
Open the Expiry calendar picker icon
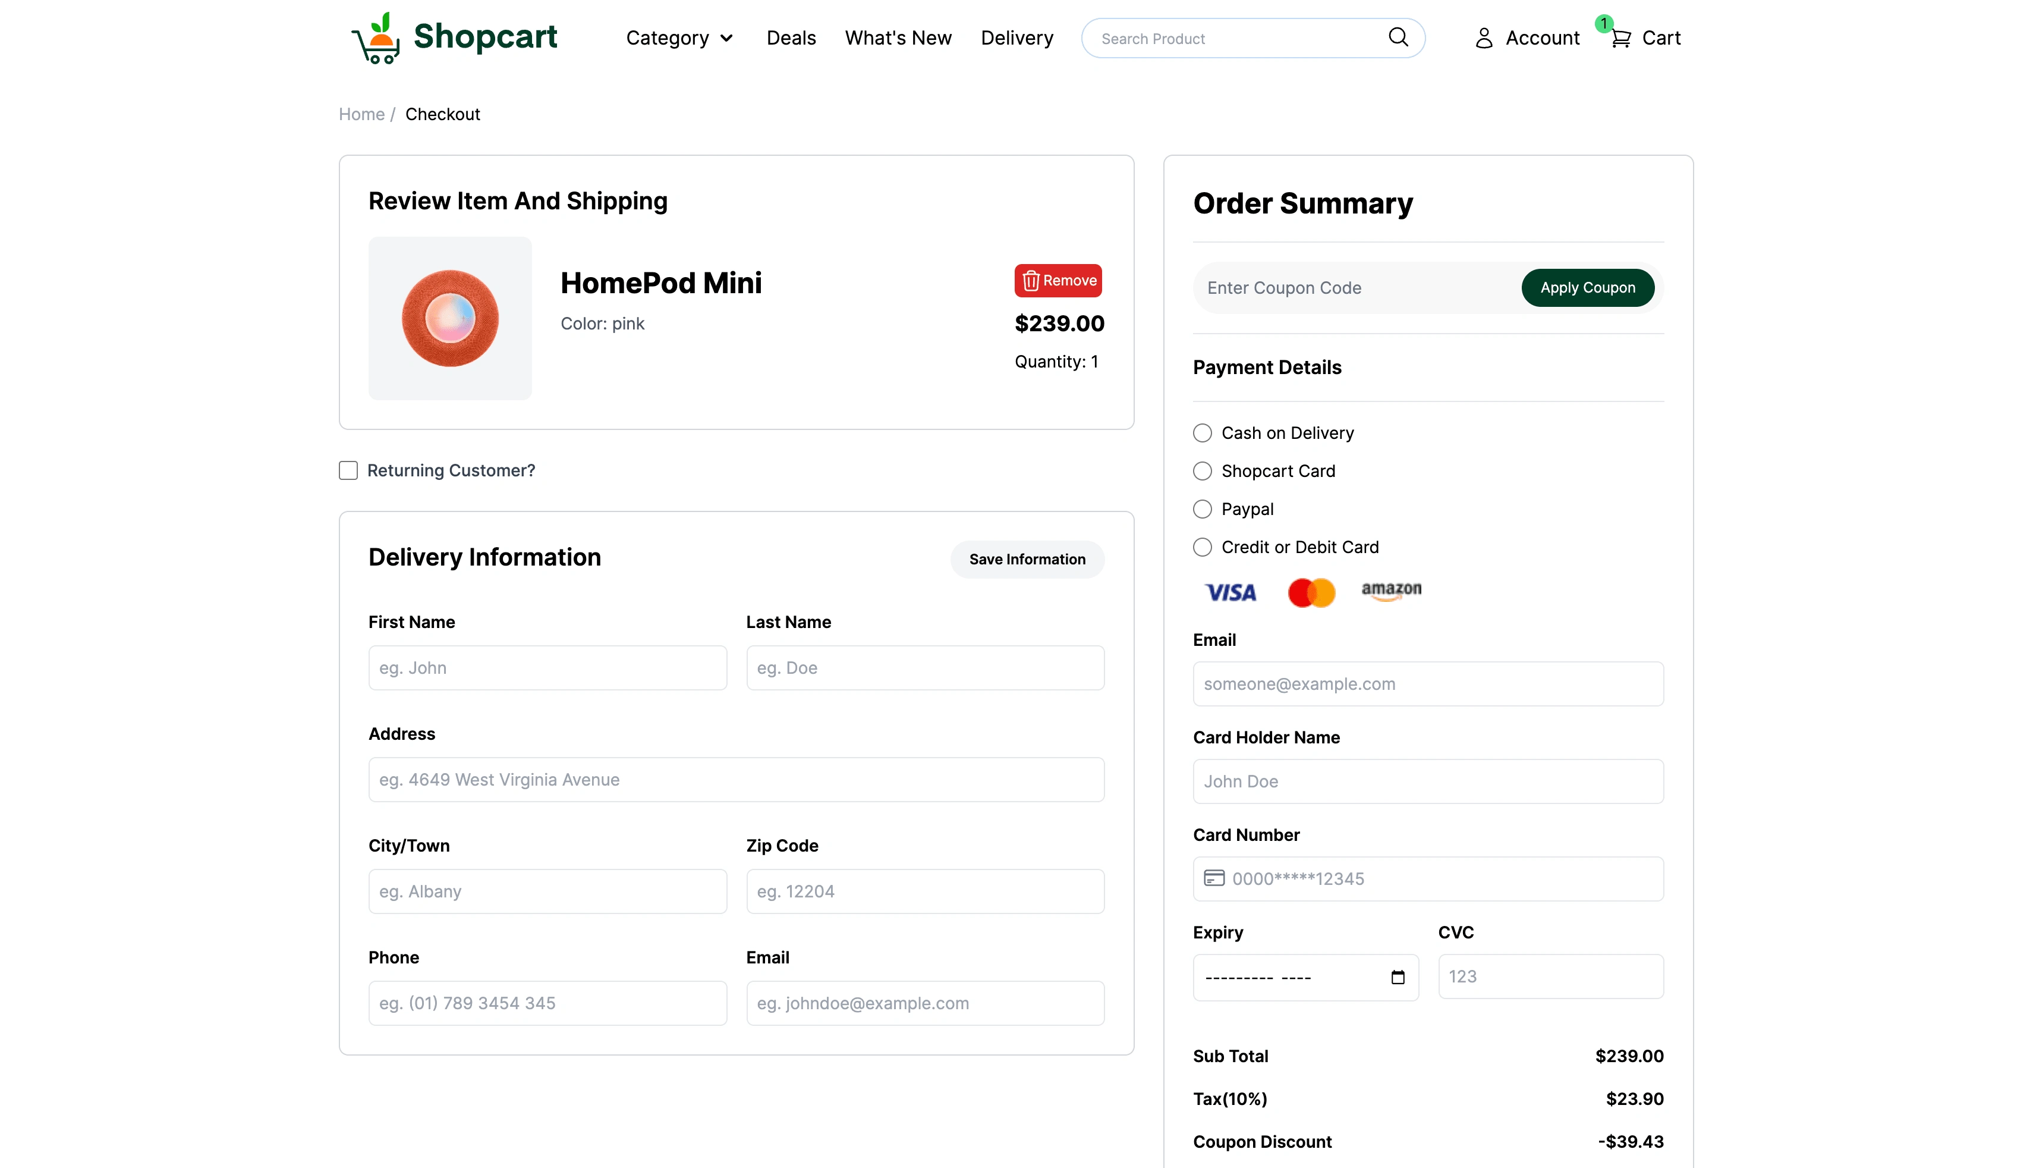[1398, 977]
